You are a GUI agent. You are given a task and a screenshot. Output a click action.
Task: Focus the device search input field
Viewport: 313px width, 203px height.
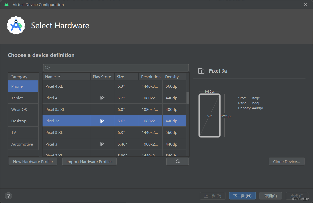pyautogui.click(x=119, y=68)
